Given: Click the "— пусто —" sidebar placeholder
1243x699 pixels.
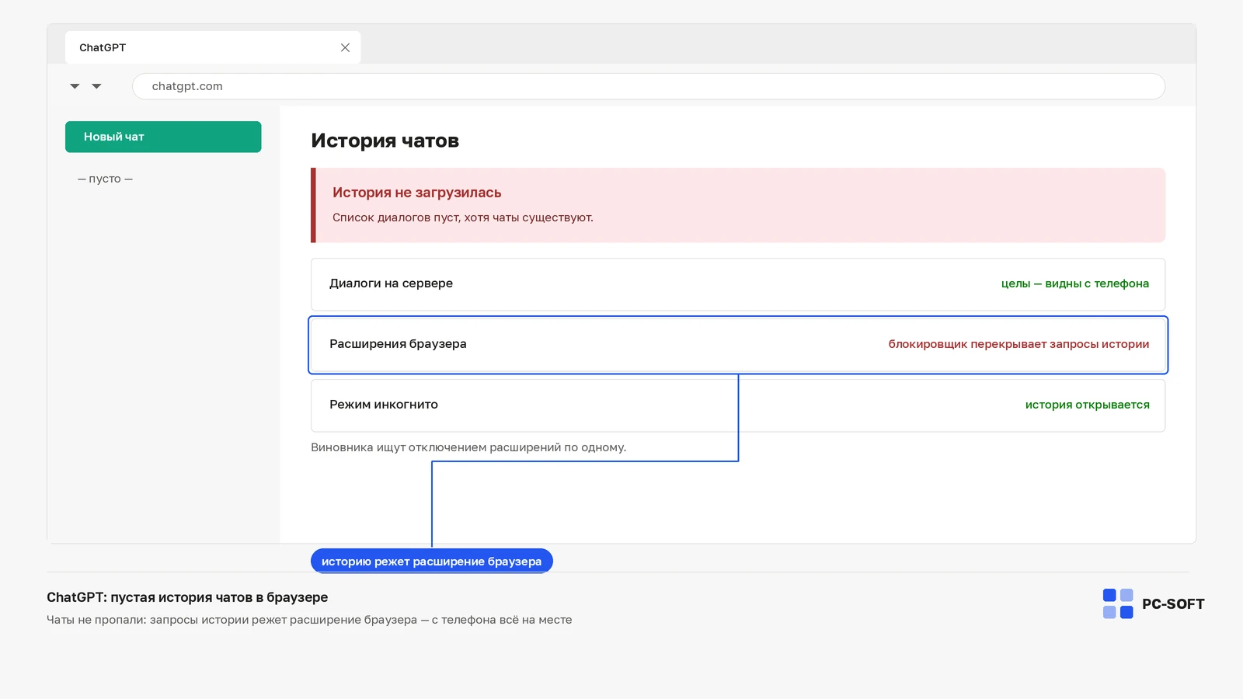Looking at the screenshot, I should (105, 179).
